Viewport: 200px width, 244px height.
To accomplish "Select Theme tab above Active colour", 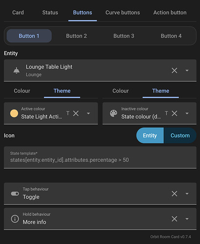I will [62, 91].
